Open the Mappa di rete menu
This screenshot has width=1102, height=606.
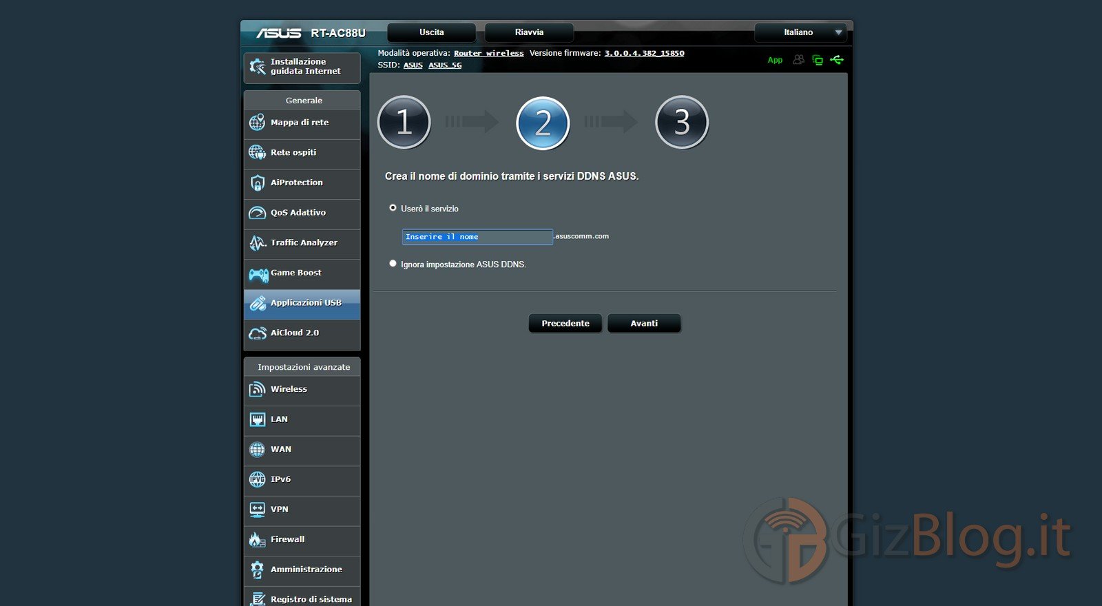pos(302,123)
